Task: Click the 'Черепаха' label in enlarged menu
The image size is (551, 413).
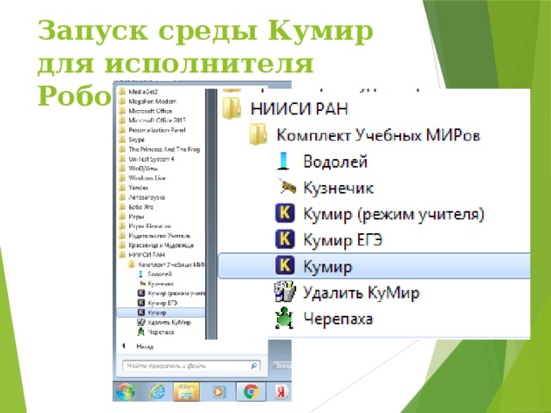Action: point(337,319)
